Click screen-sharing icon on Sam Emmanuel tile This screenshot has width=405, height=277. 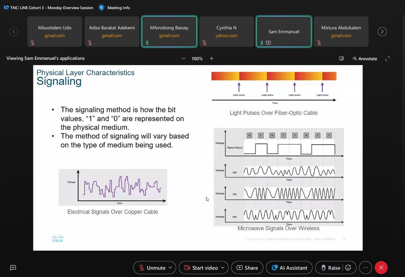tap(268, 43)
